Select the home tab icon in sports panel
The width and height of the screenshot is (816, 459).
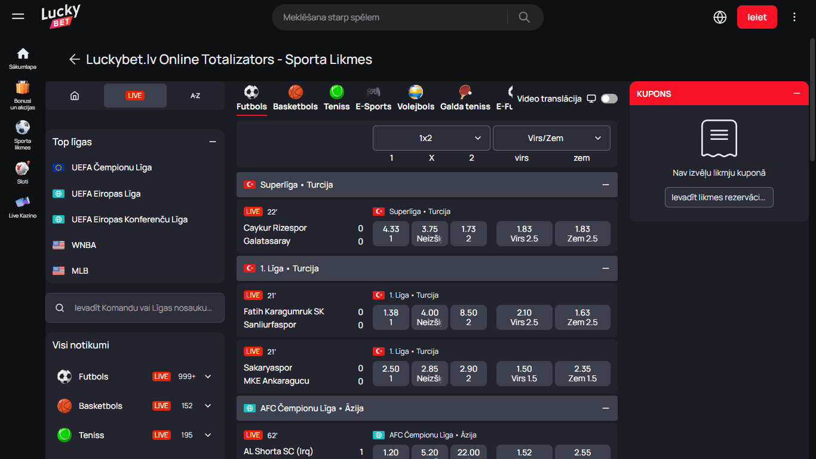[x=75, y=96]
